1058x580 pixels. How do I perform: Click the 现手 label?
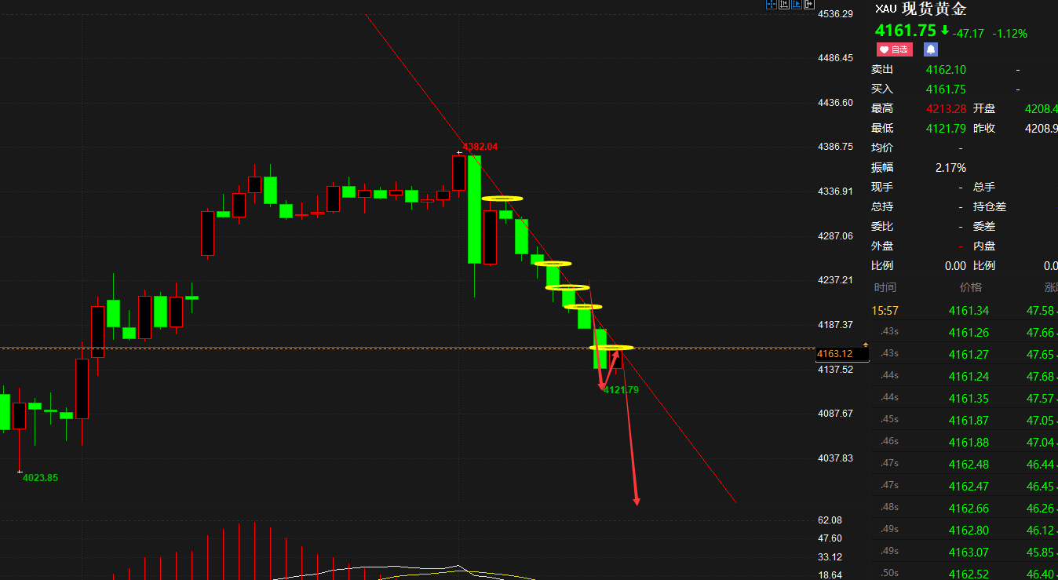coord(882,187)
